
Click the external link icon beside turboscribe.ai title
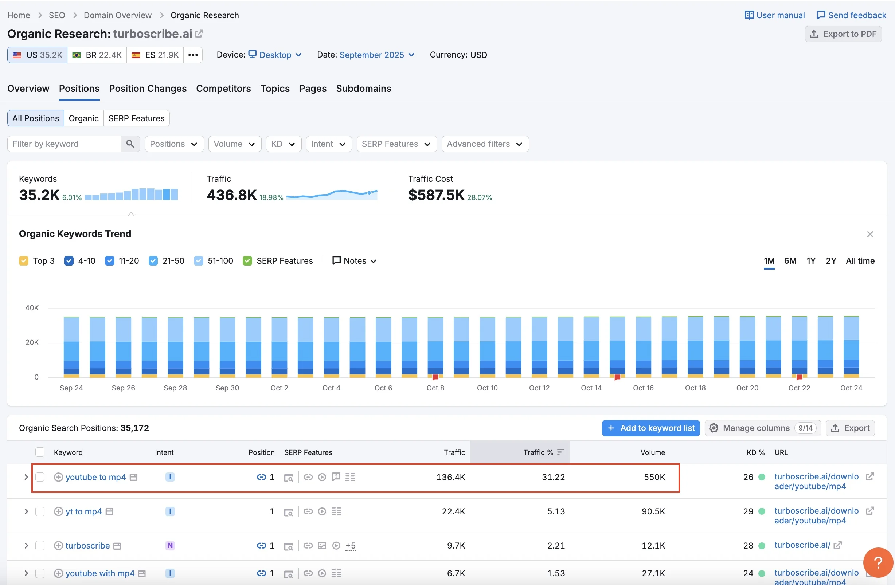[x=199, y=34]
